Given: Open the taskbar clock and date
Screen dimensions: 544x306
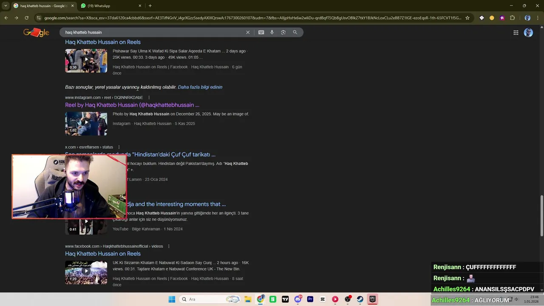Looking at the screenshot, I should pyautogui.click(x=531, y=299).
